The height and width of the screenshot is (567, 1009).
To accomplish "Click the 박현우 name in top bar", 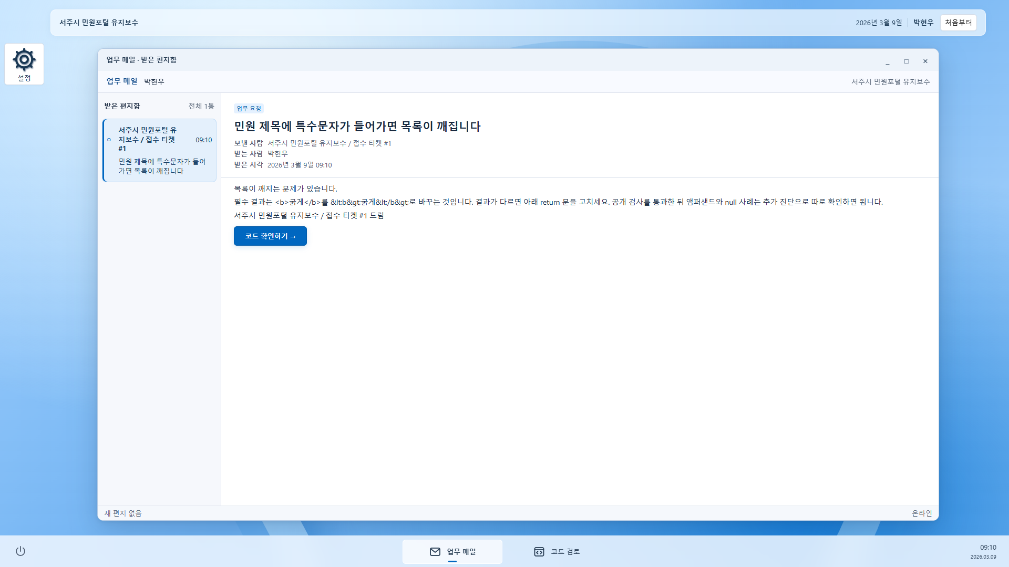I will point(923,23).
